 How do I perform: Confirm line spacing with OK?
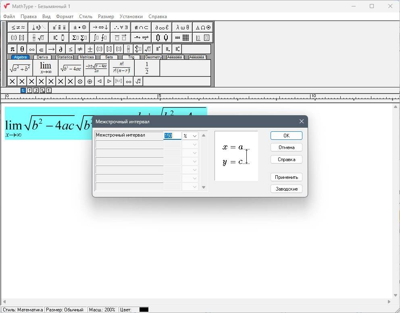(286, 136)
